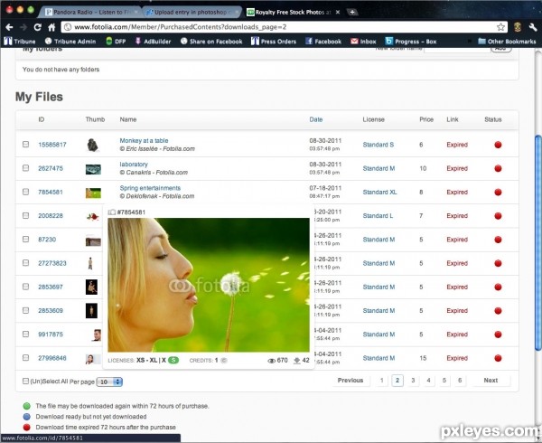Click the extension badge icon beside wrench
This screenshot has height=443, width=542.
tap(518, 27)
